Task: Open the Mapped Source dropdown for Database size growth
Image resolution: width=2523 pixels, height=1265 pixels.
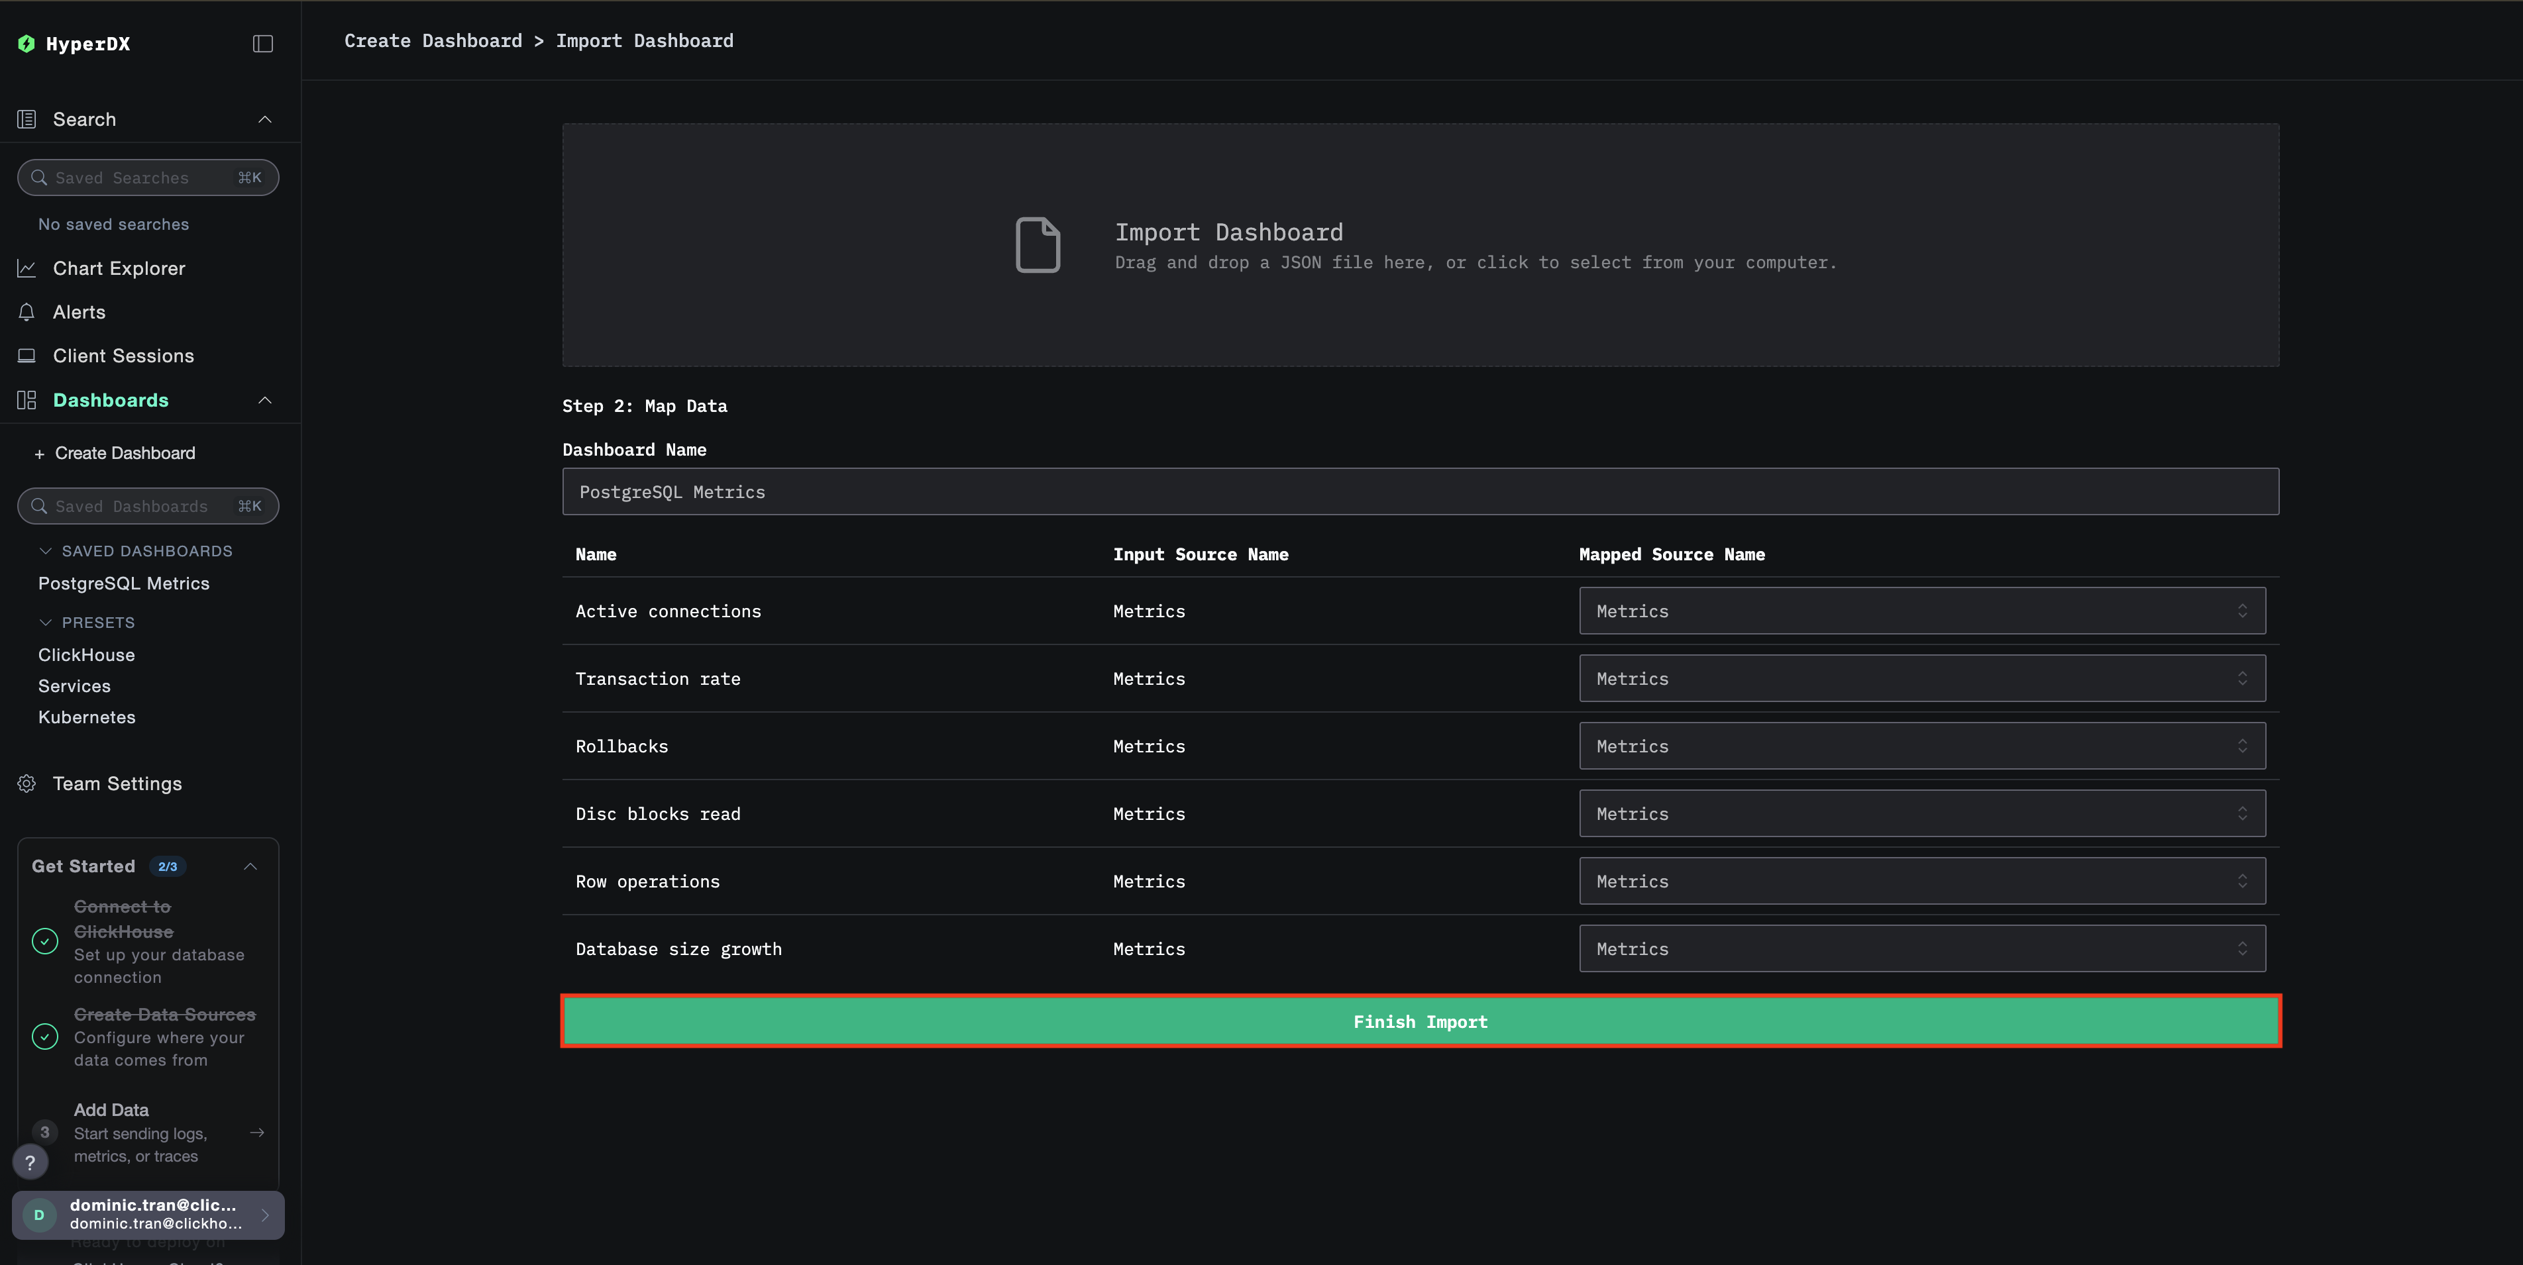Action: 1921,948
